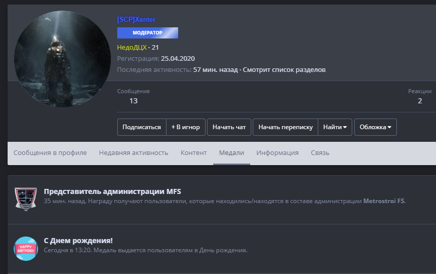The height and width of the screenshot is (274, 436).
Task: Click the bold Metrostroi FS text
Action: [384, 201]
